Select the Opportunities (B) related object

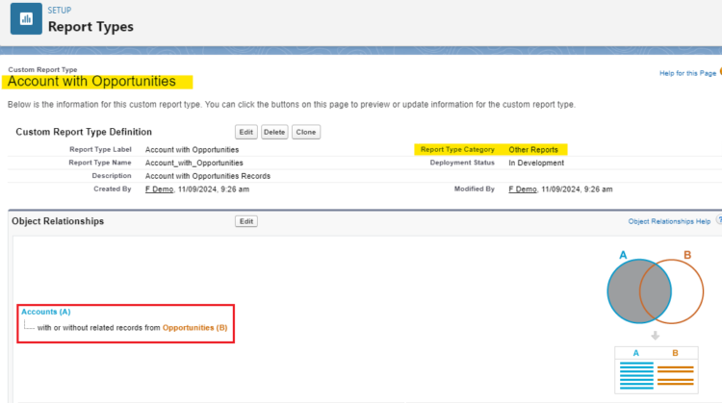point(194,328)
